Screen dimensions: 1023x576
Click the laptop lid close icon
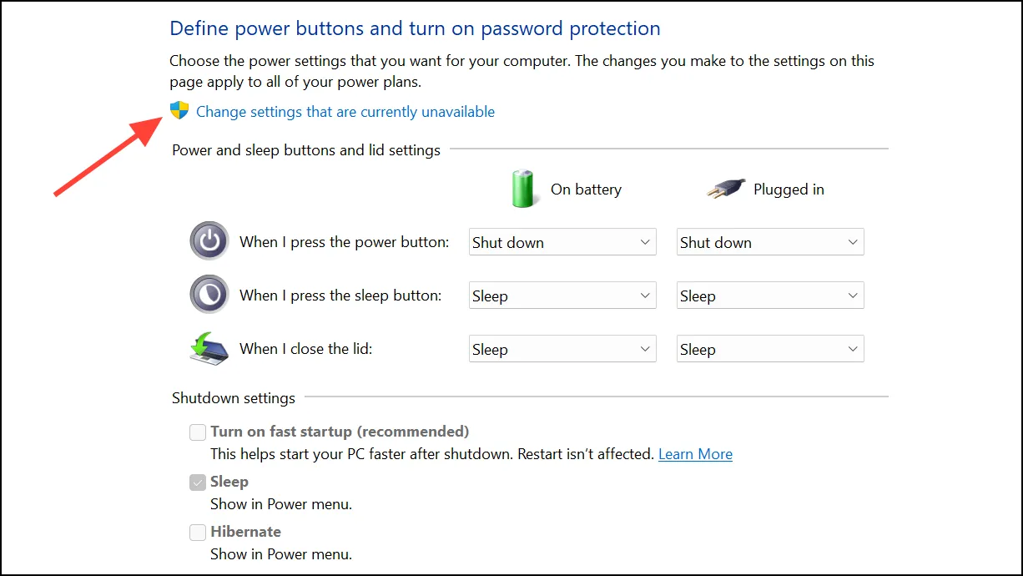pyautogui.click(x=209, y=348)
